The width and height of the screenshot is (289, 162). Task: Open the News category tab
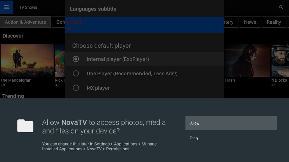tap(250, 22)
